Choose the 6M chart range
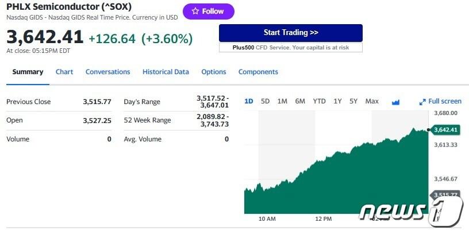This screenshot has width=469, height=234. point(300,101)
